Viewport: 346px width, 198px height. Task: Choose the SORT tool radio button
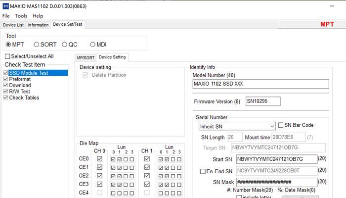(36, 45)
